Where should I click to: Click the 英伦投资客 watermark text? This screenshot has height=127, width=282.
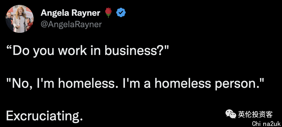pyautogui.click(x=255, y=114)
